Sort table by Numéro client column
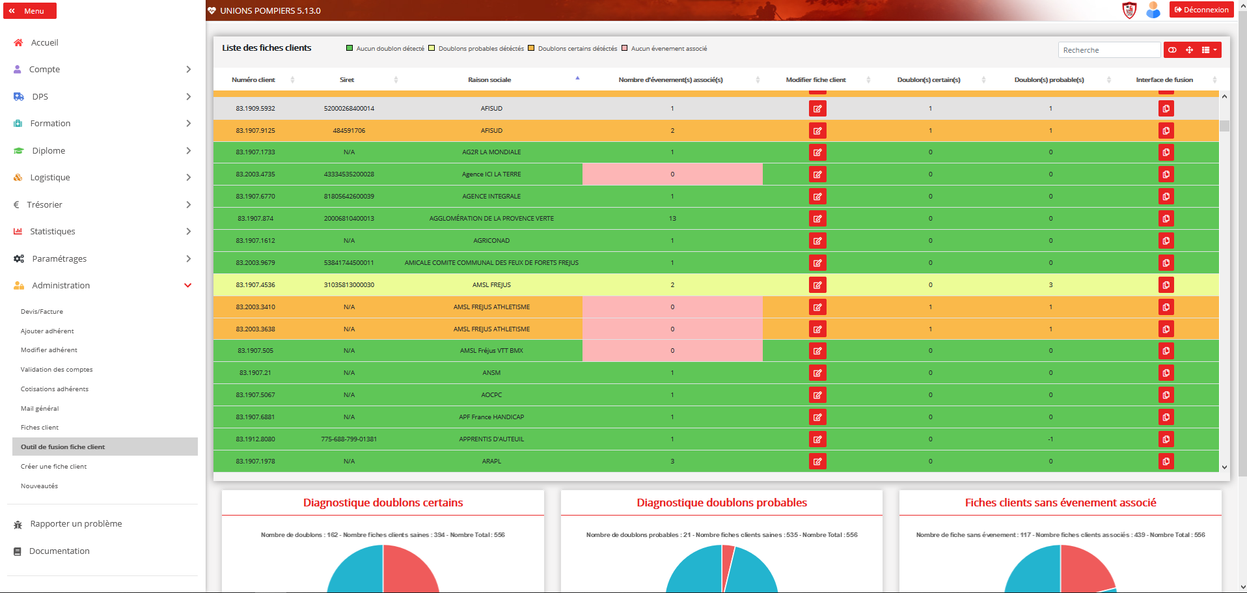The image size is (1247, 593). click(253, 79)
